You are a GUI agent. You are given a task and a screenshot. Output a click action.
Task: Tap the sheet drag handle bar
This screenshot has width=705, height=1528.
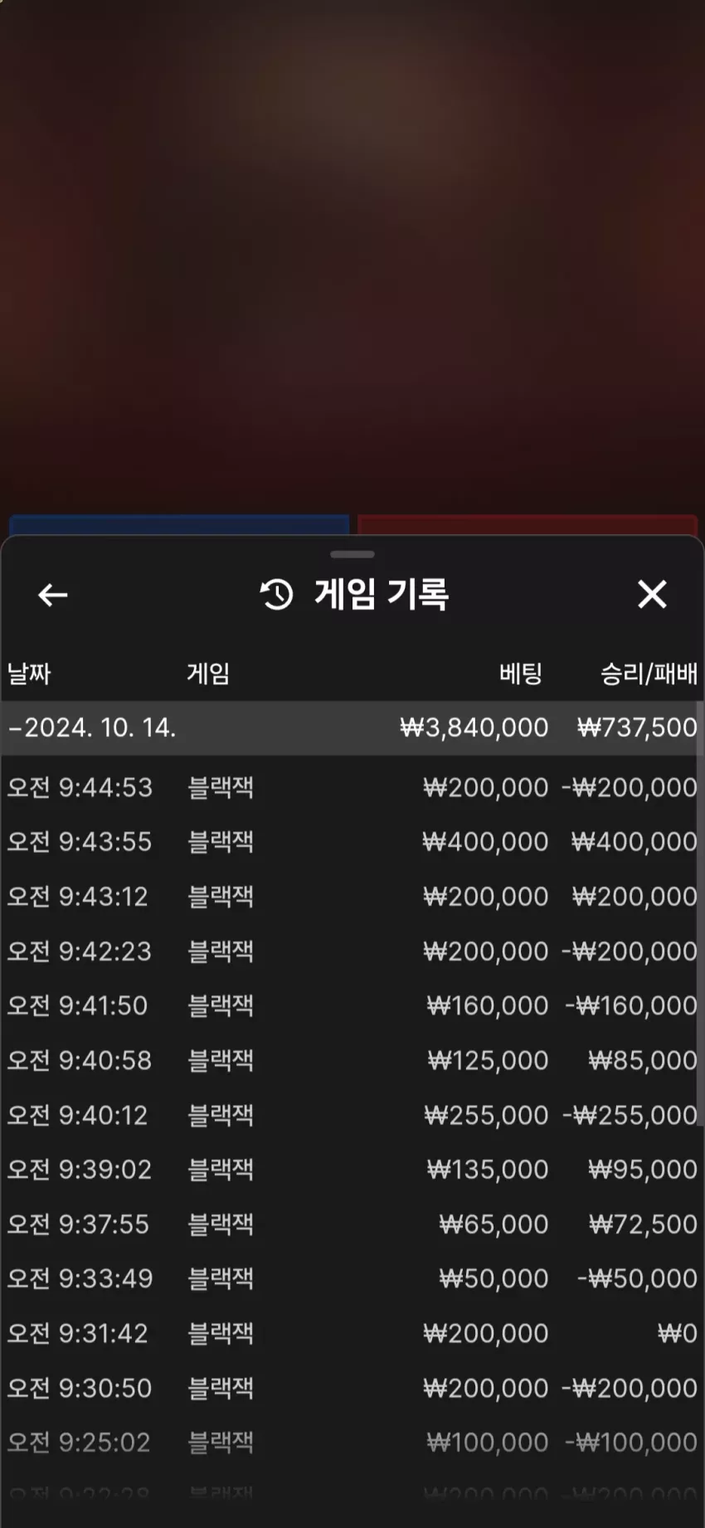pos(352,554)
